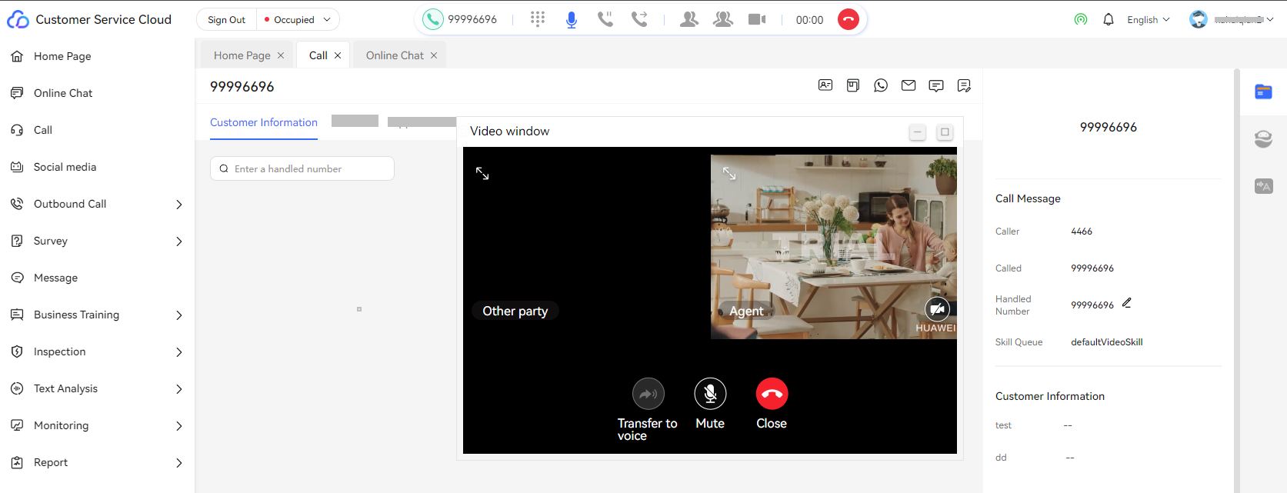The width and height of the screenshot is (1287, 493).
Task: Edit the Handled Number with pencil icon
Action: (x=1126, y=303)
